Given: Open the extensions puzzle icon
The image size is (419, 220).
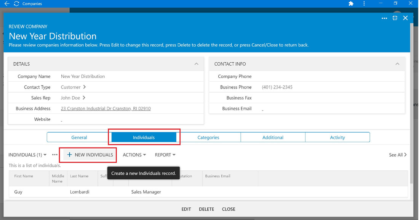Looking at the screenshot, I should (351, 3).
